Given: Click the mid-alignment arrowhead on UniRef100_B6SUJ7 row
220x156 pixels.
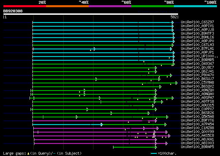Looking at the screenshot, I should 96,79.
